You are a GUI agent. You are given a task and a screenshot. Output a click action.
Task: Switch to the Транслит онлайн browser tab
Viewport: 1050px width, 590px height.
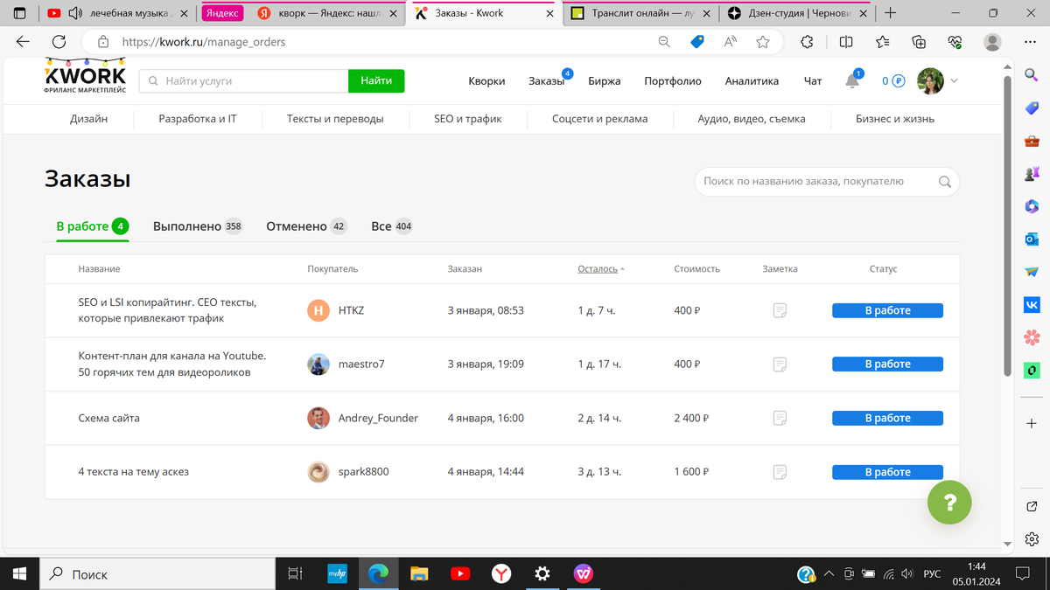pos(640,13)
